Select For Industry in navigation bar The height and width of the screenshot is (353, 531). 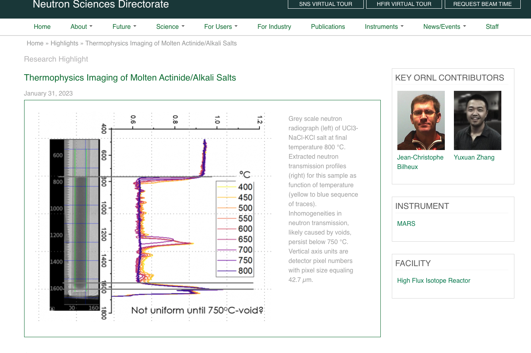click(x=274, y=27)
